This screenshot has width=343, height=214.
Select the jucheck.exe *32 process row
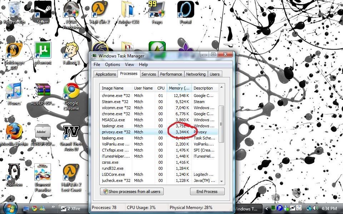159,180
